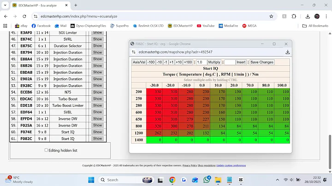Switch to the EDCMasterHP - Ecu analyze tab
Image resolution: width=332 pixels, height=186 pixels.
[40, 5]
